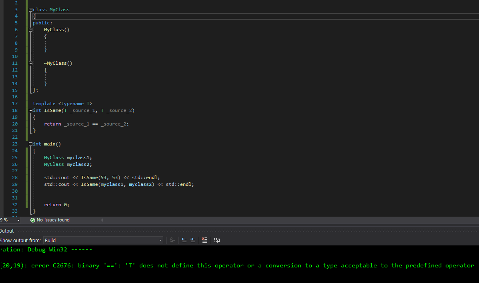Click line number 29 in the gutter
The width and height of the screenshot is (479, 283).
tap(15, 184)
